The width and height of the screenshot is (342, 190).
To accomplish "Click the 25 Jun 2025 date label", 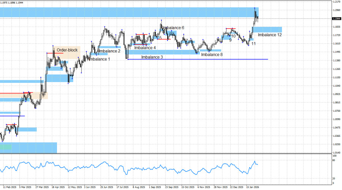I will click(x=108, y=187).
